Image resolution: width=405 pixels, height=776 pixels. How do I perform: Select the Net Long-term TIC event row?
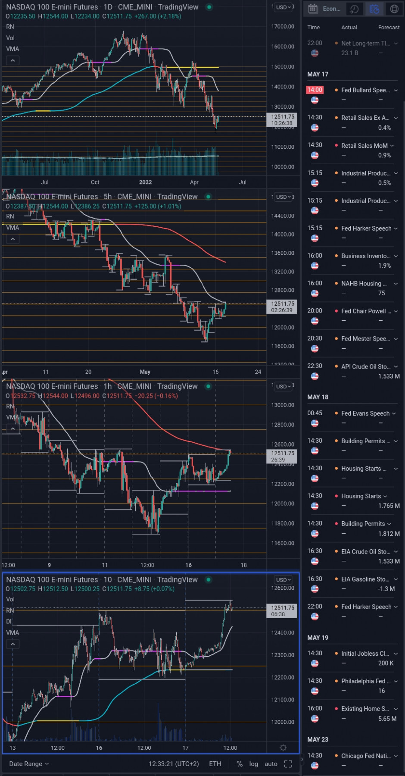point(353,48)
